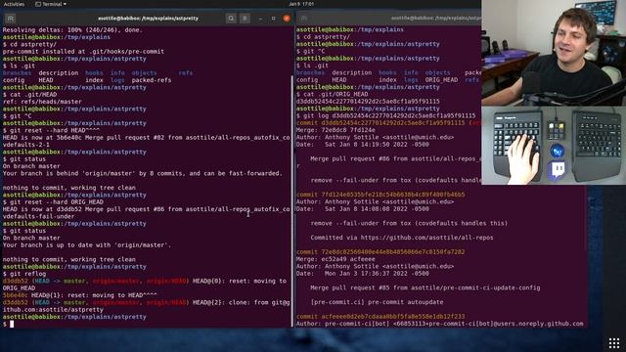
Task: Click 'Merge pull request #85' line
Action: pos(425,287)
